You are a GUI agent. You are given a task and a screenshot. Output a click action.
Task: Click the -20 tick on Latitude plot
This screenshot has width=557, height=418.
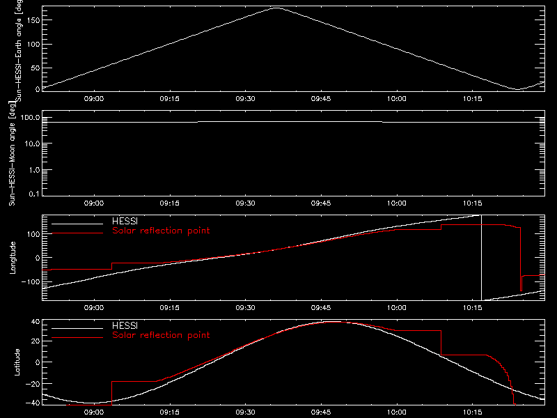pos(33,385)
